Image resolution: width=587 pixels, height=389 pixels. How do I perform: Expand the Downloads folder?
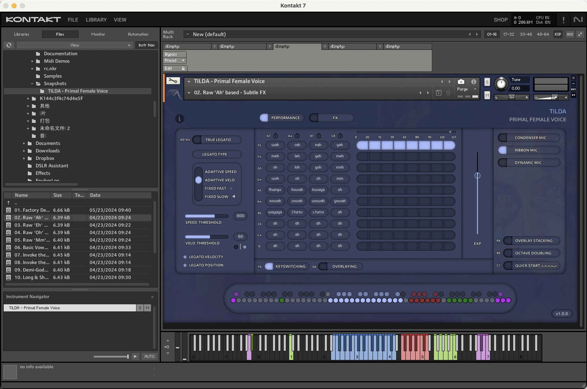pyautogui.click(x=24, y=151)
